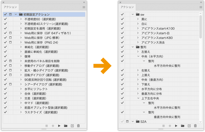Image resolution: width=205 pixels, height=132 pixels.
Task: Toggle dialog icon for 未使用のパネル項目を削除
Action: click(x=11, y=61)
